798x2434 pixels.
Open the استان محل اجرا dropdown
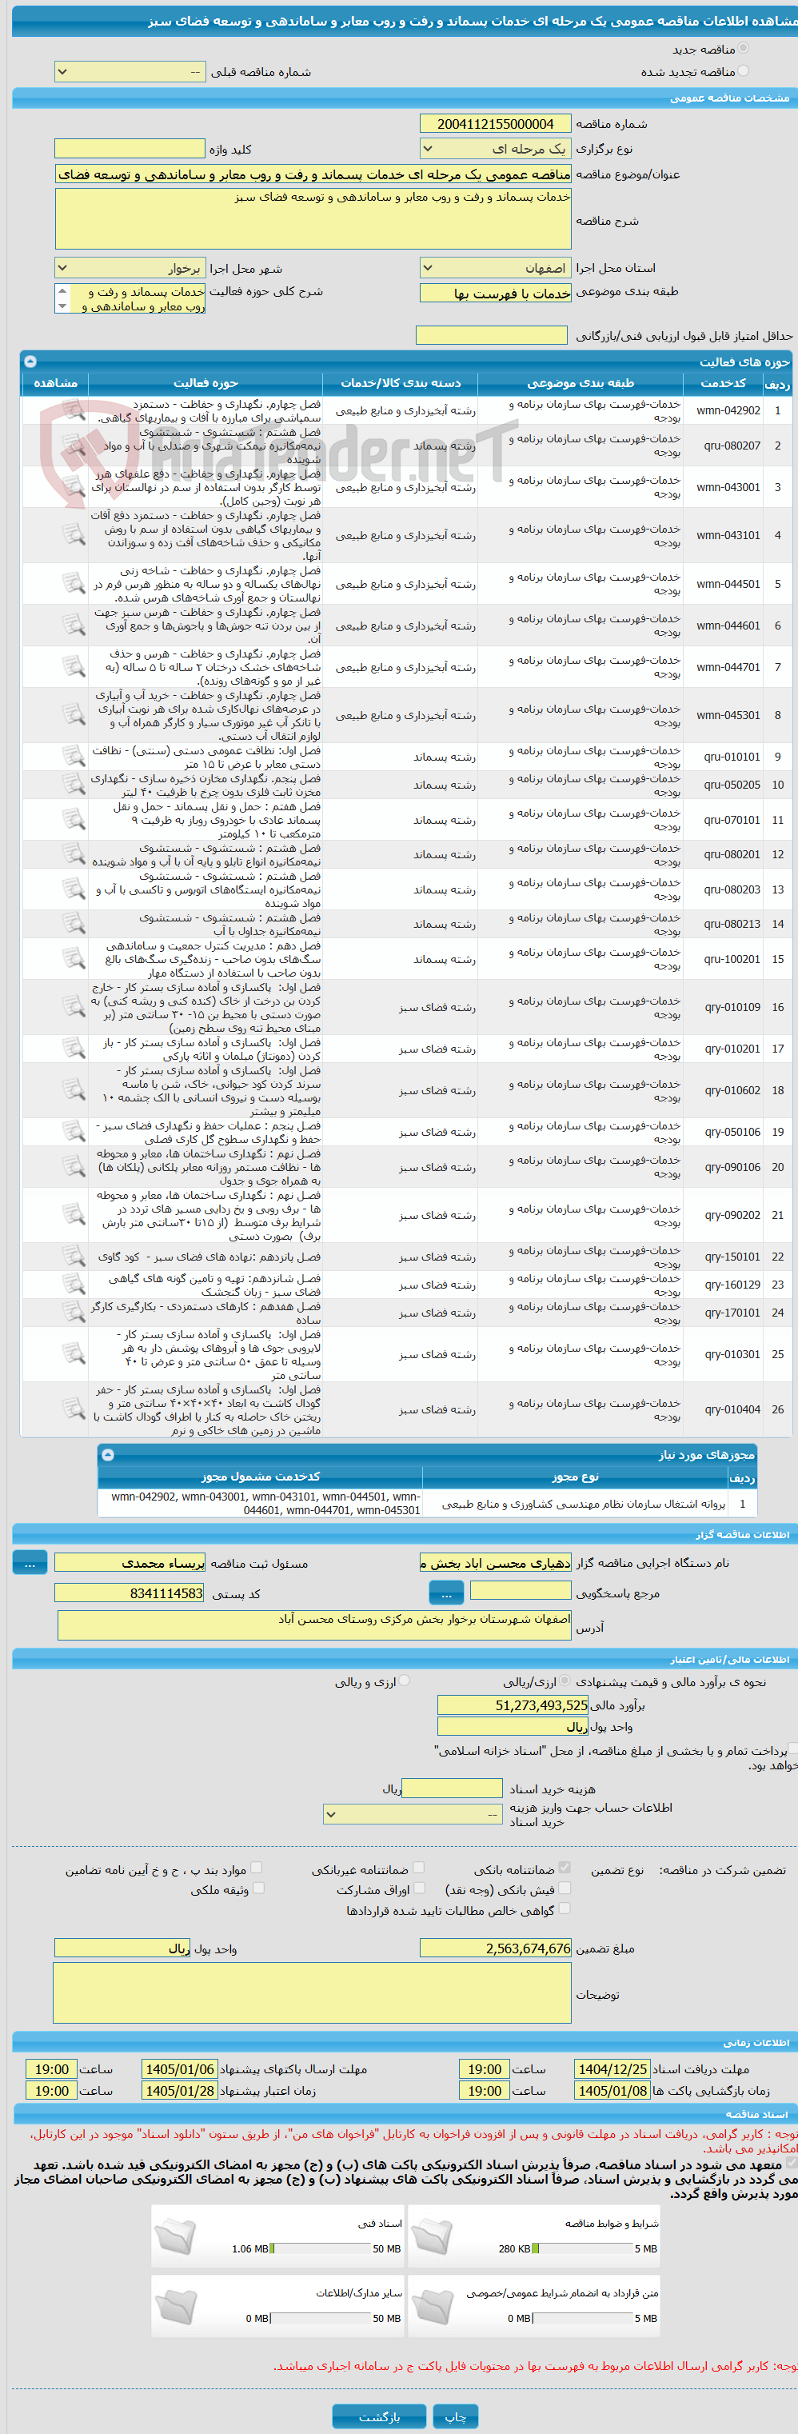click(495, 268)
